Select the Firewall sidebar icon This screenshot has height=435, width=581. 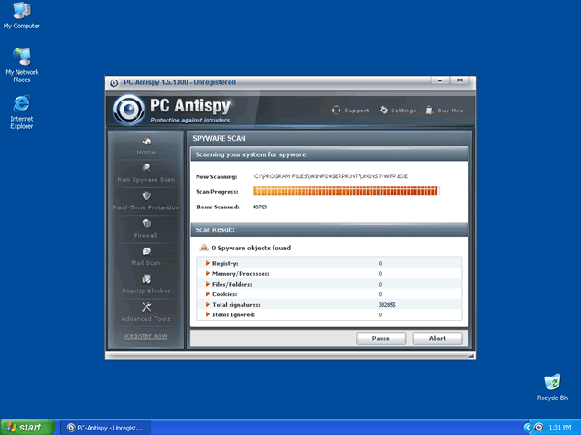point(145,224)
